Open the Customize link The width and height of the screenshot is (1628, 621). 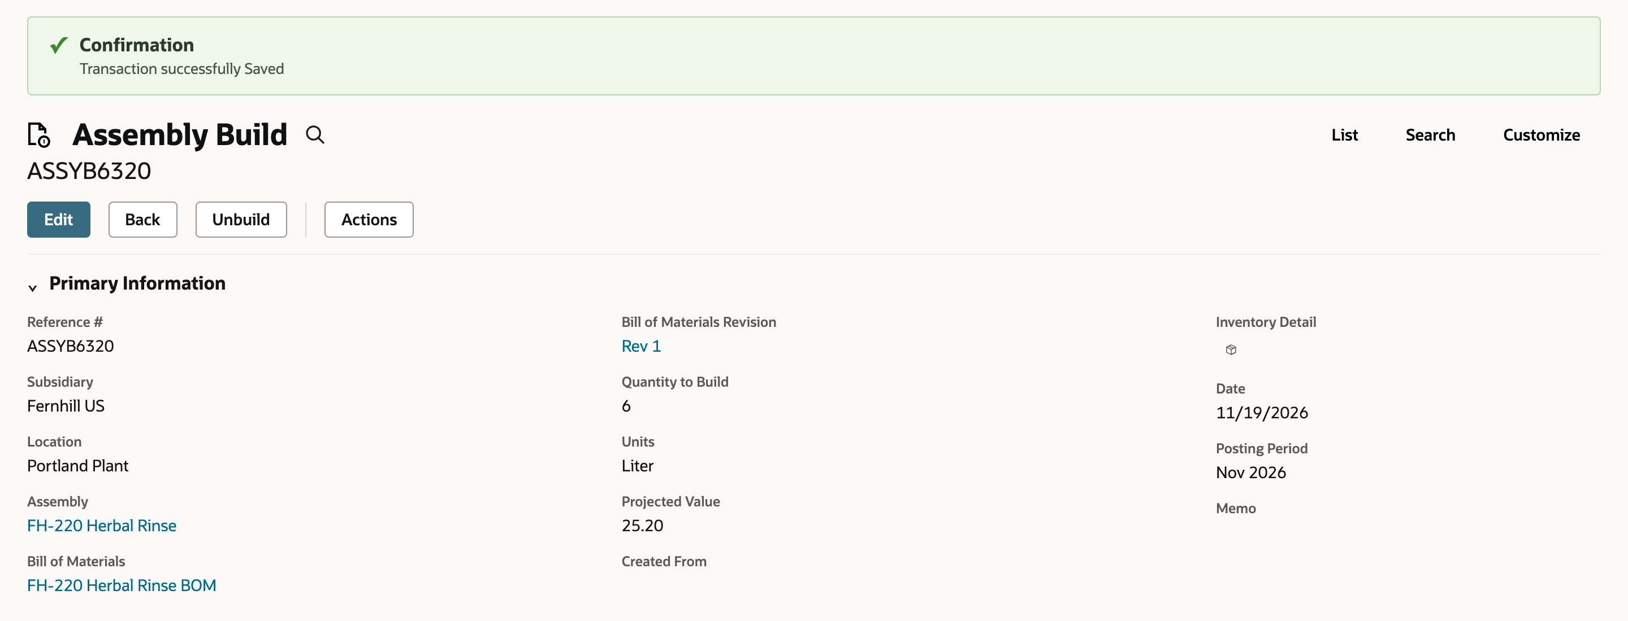click(1541, 135)
